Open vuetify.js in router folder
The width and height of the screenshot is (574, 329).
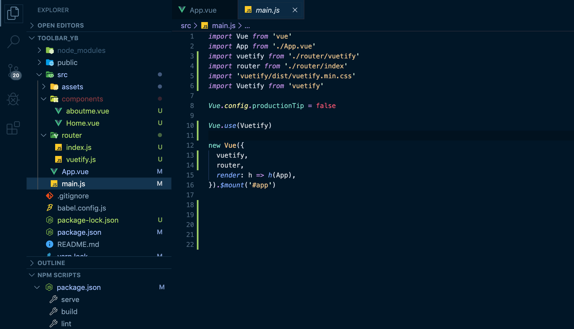(81, 160)
